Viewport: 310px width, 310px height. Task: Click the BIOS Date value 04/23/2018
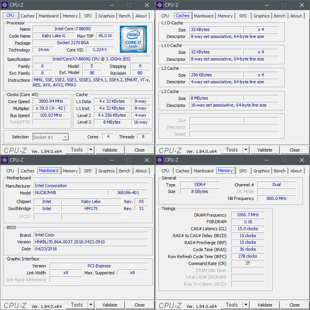91,249
